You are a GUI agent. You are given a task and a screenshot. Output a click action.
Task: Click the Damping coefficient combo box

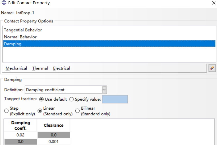click(x=66, y=90)
